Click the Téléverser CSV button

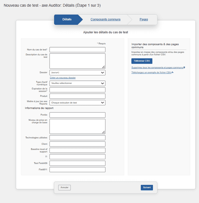click(x=142, y=61)
